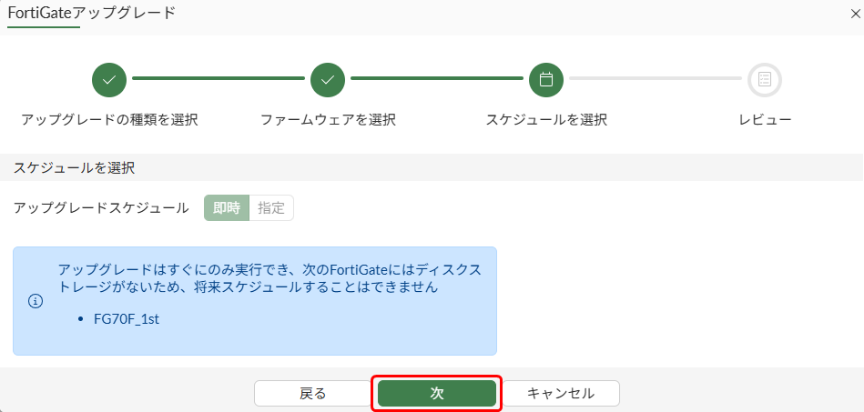Viewport: 864px width, 412px height.
Task: Click the completed firmware selection step checkmark
Action: [x=328, y=80]
